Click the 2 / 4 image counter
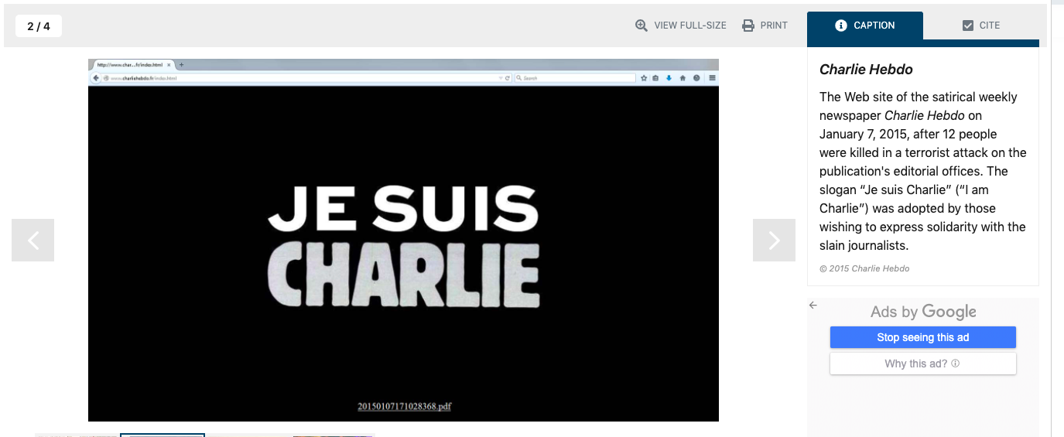 click(x=39, y=26)
